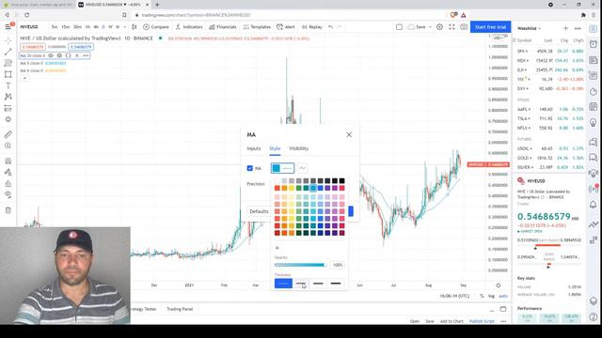The image size is (602, 338).
Task: Select the thickest line thickness option
Action: [336, 284]
